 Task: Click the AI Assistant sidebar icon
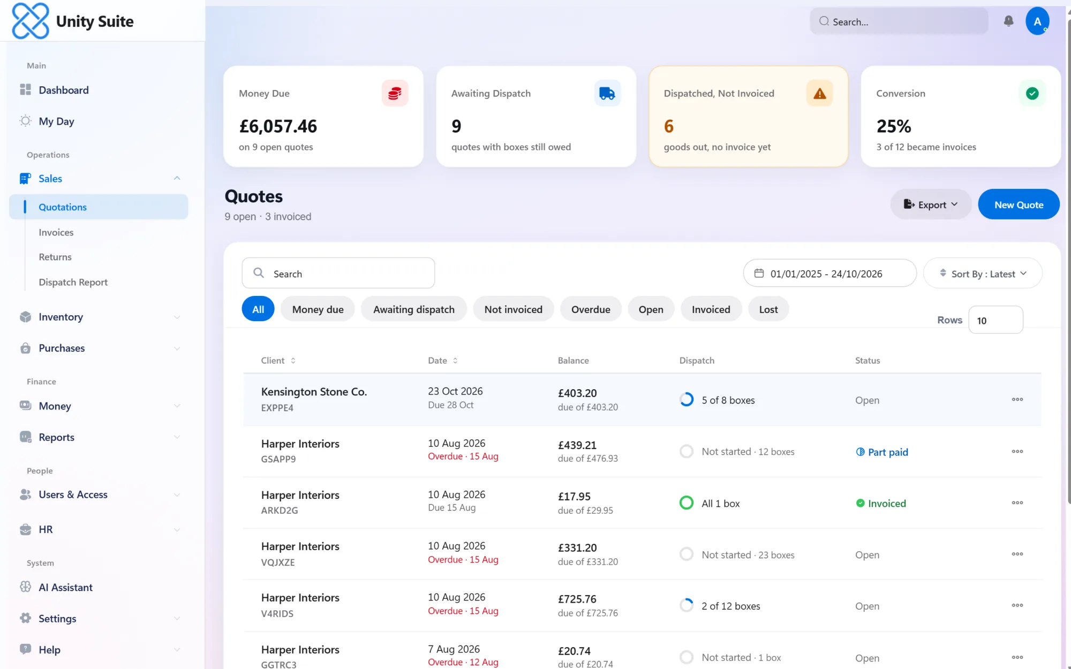point(25,587)
